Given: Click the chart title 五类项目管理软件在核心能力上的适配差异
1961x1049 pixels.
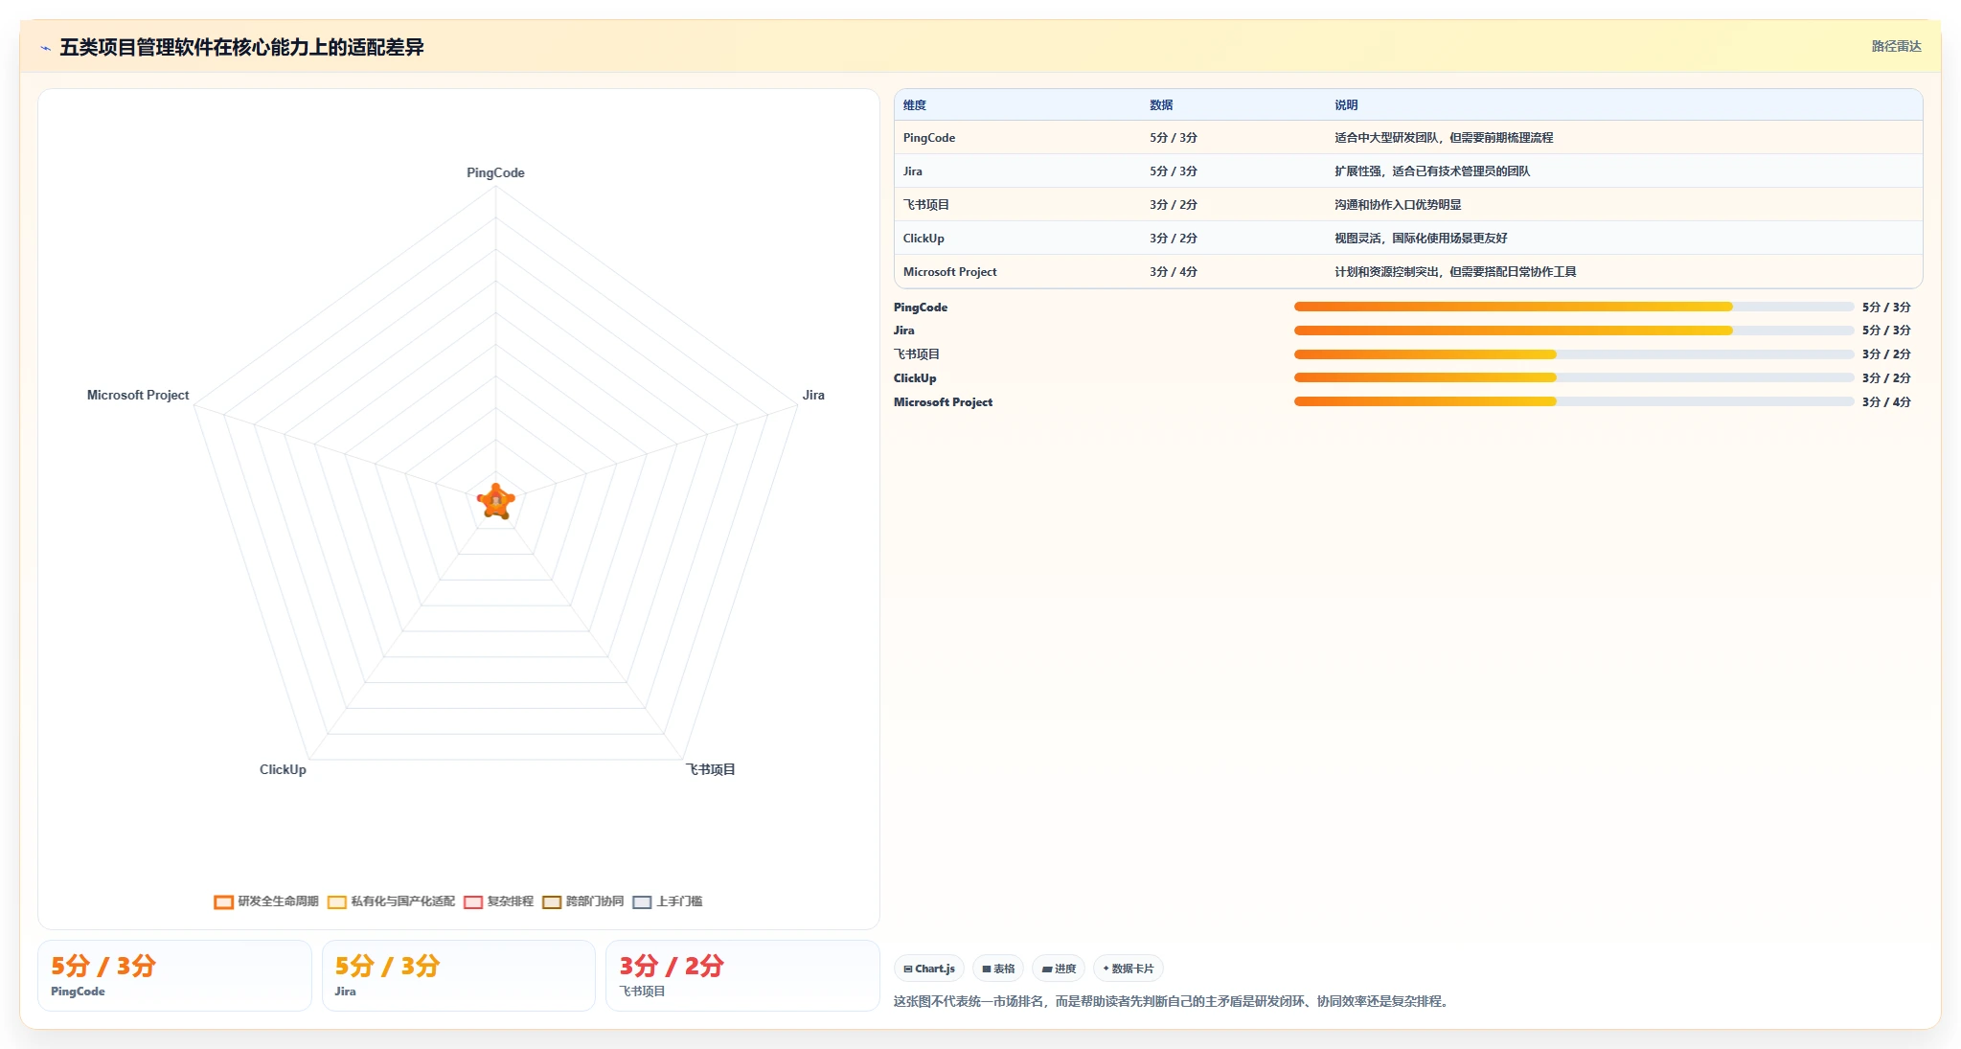Looking at the screenshot, I should click(x=241, y=47).
